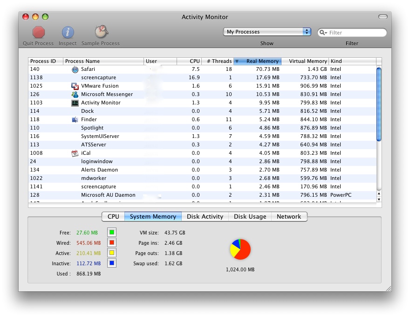This screenshot has height=317, width=410.
Task: Select the Alerts Daemon process row
Action: [202, 170]
